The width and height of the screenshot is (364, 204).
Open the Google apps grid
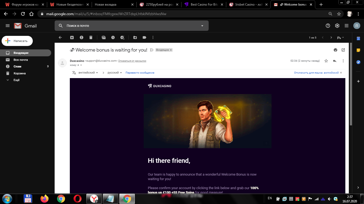346,26
